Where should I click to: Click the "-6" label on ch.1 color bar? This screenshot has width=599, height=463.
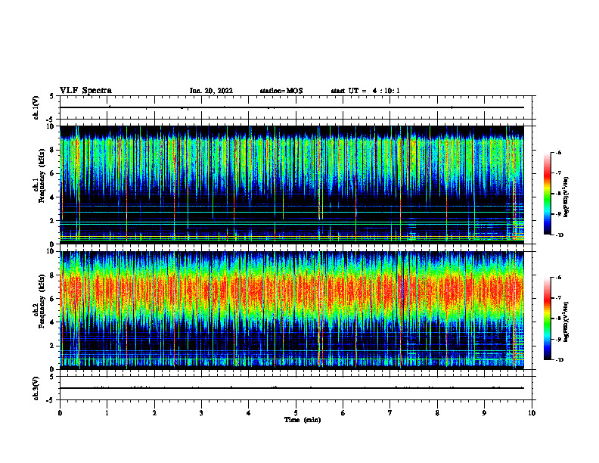click(x=558, y=152)
